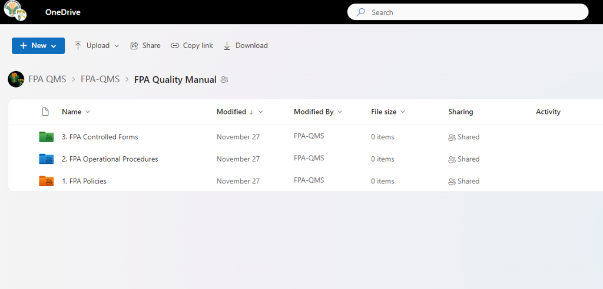Expand the Upload menu
Image resolution: width=603 pixels, height=289 pixels.
[x=97, y=46]
